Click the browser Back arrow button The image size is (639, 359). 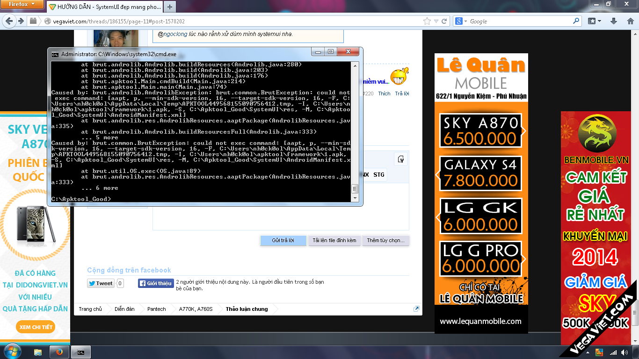9,21
